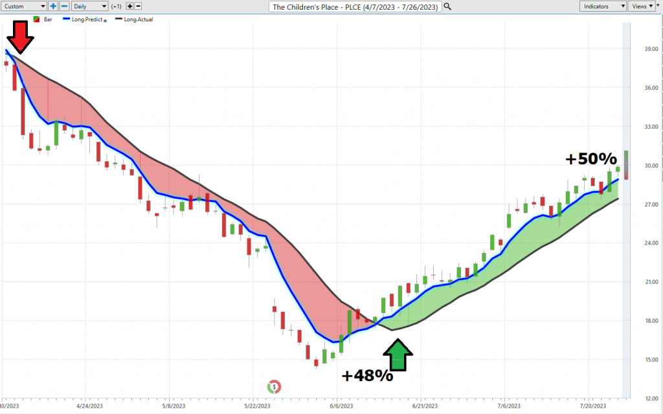This screenshot has height=414, width=663.
Task: Click the 7/20/2023 date axis label
Action: coord(593,406)
